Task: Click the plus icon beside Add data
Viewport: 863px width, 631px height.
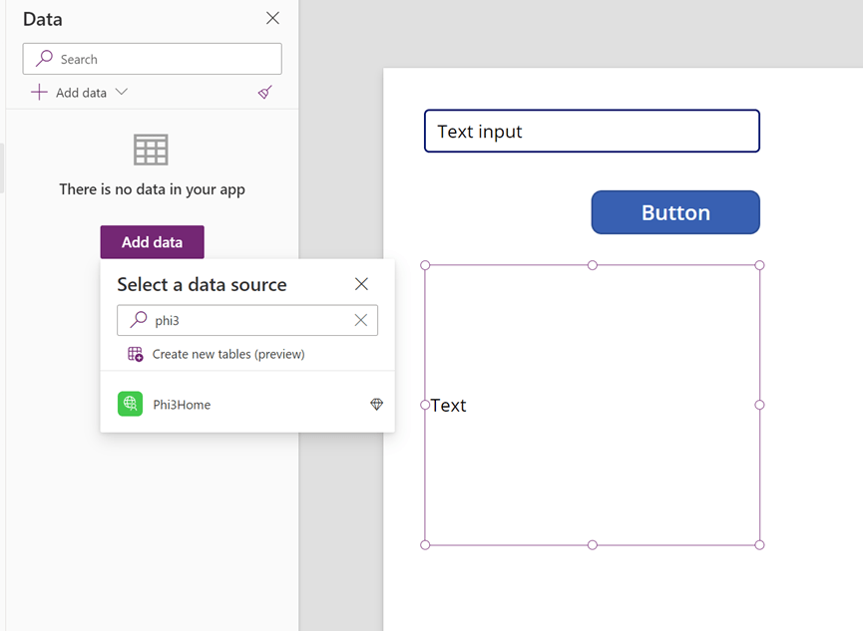Action: point(39,93)
